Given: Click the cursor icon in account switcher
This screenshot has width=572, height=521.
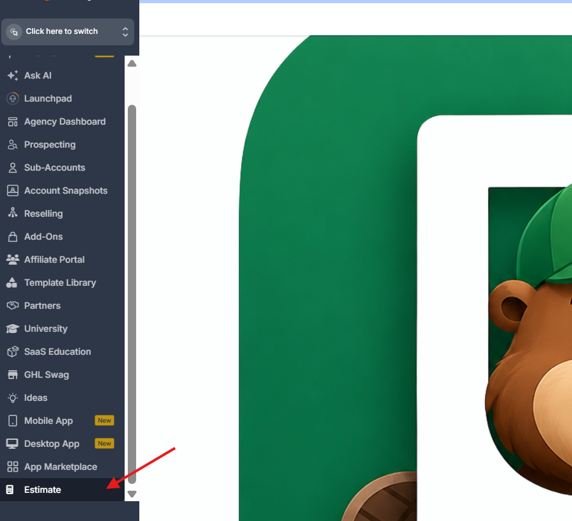Looking at the screenshot, I should point(14,32).
